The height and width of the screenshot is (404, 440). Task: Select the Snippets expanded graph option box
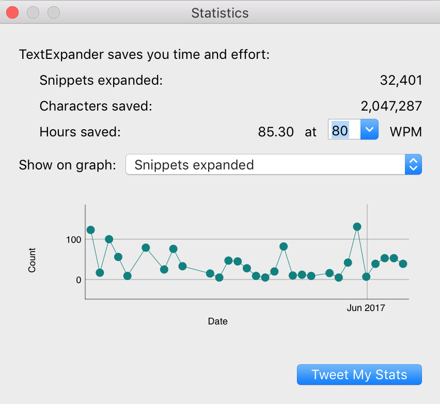(x=274, y=164)
